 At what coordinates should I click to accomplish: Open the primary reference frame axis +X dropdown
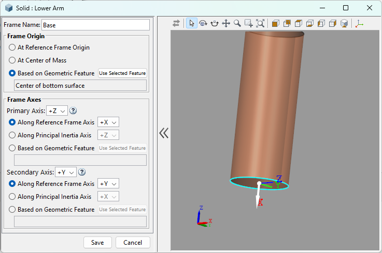point(108,122)
